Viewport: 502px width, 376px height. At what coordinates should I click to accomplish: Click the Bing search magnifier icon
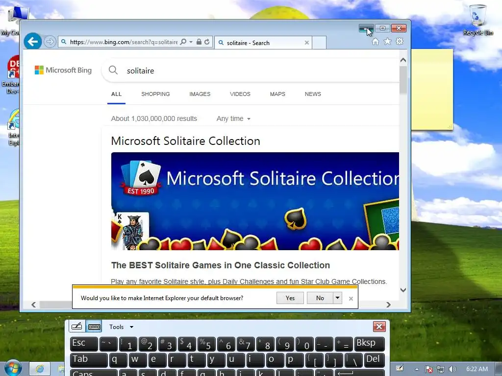click(x=113, y=70)
